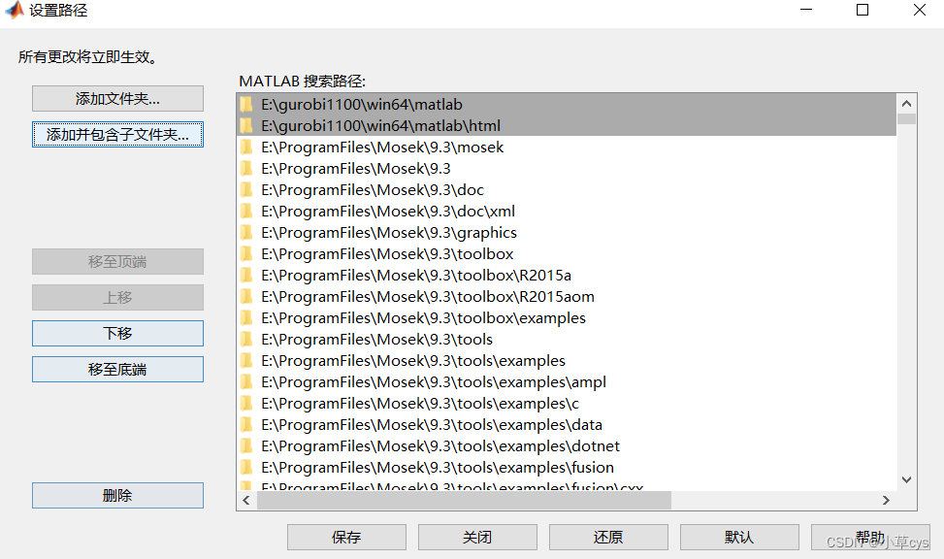Click the folder icon beside tools\examples\dotnet

point(245,444)
